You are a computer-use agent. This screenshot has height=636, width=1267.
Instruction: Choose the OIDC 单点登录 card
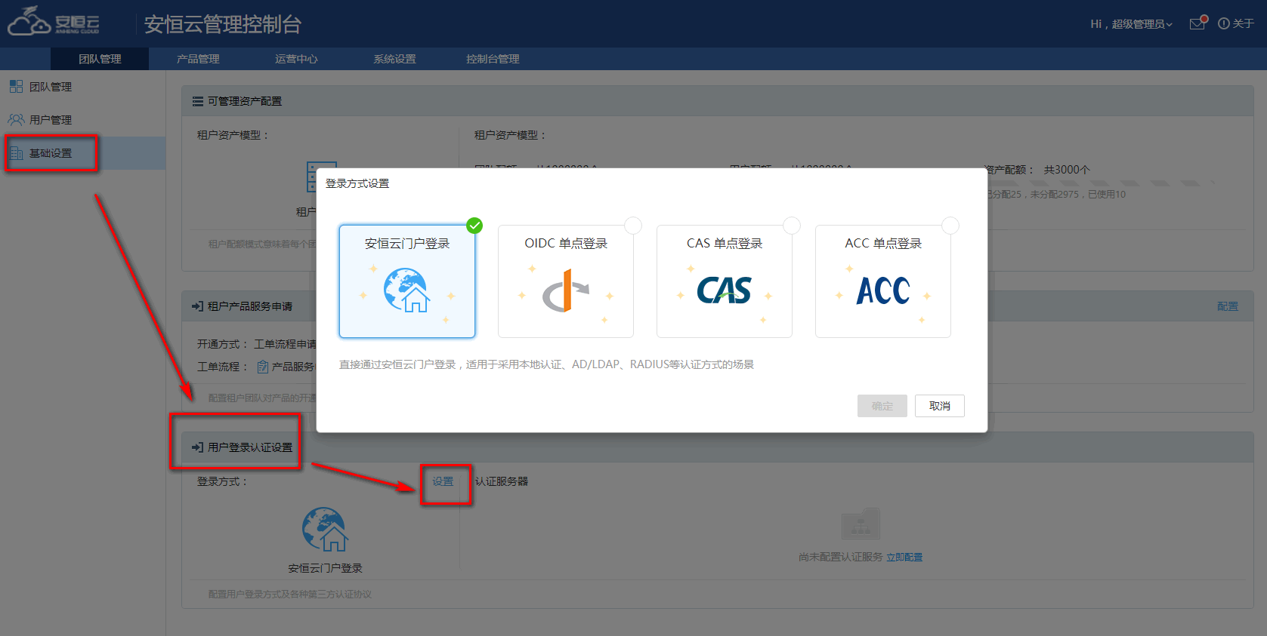coord(566,281)
